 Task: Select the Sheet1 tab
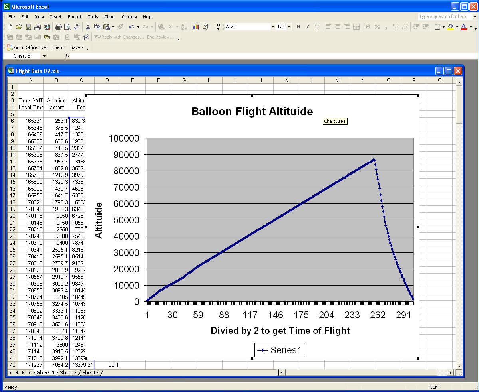(x=45, y=372)
